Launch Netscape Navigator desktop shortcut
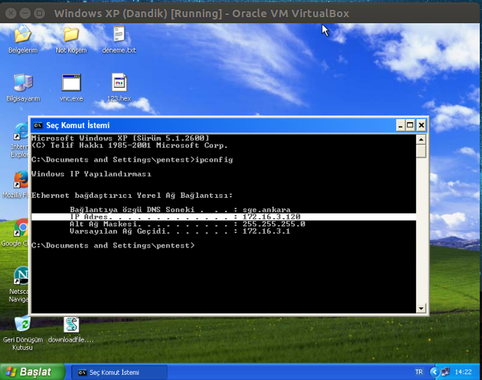482x380 pixels. (21, 276)
